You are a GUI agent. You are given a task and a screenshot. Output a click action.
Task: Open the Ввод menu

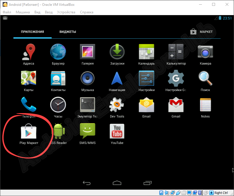click(49, 12)
